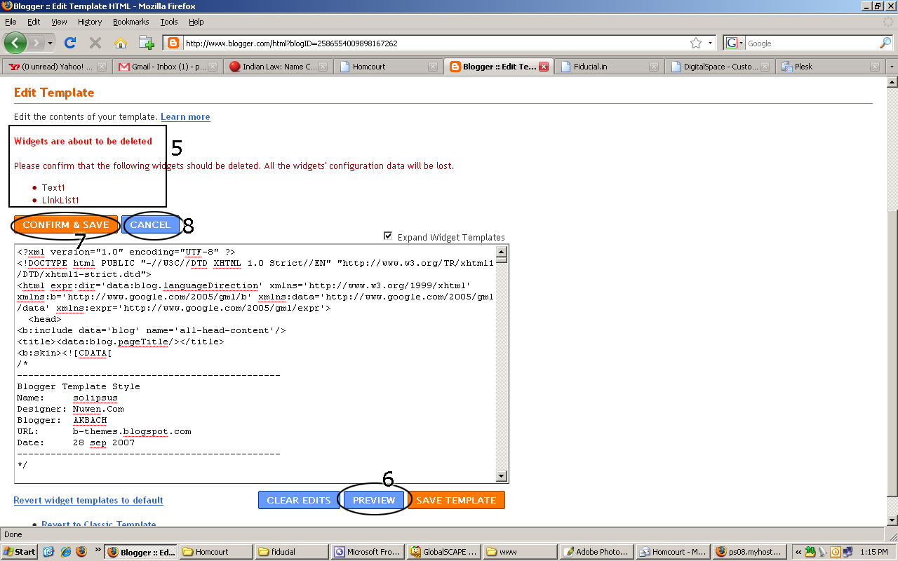This screenshot has width=898, height=561.
Task: Click the PREVIEW button
Action: [x=374, y=500]
